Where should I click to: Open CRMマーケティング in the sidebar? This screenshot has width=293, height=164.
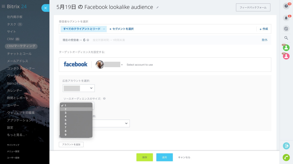pyautogui.click(x=21, y=46)
